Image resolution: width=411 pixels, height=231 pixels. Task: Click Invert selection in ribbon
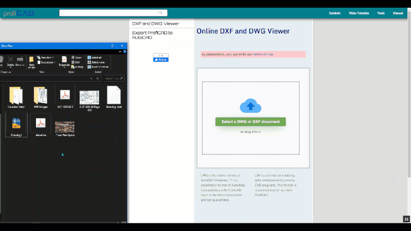coord(99,67)
